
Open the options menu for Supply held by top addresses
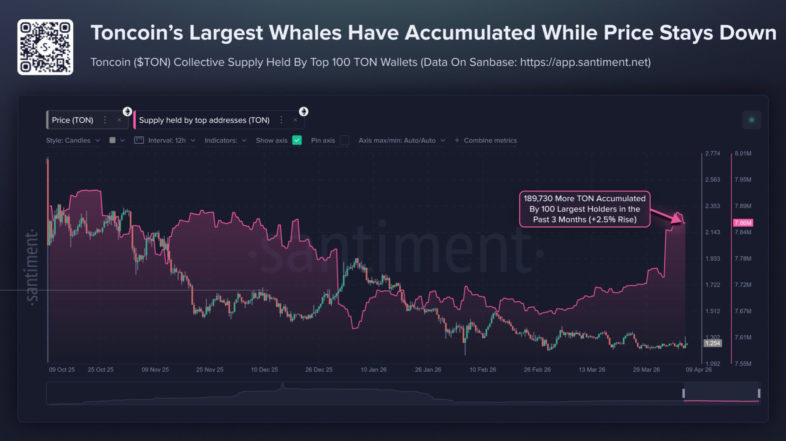click(281, 120)
